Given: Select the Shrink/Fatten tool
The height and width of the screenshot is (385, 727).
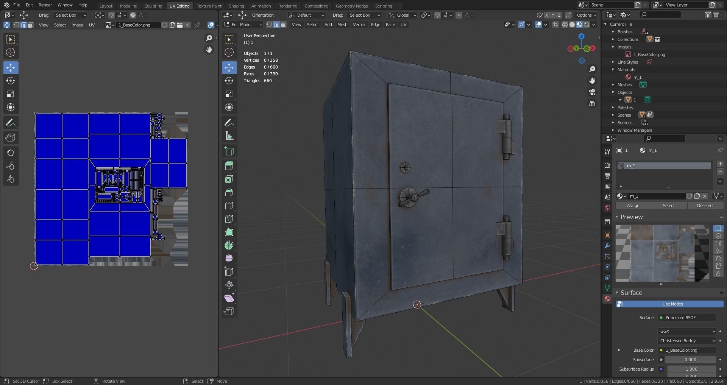Looking at the screenshot, I should pos(229,285).
